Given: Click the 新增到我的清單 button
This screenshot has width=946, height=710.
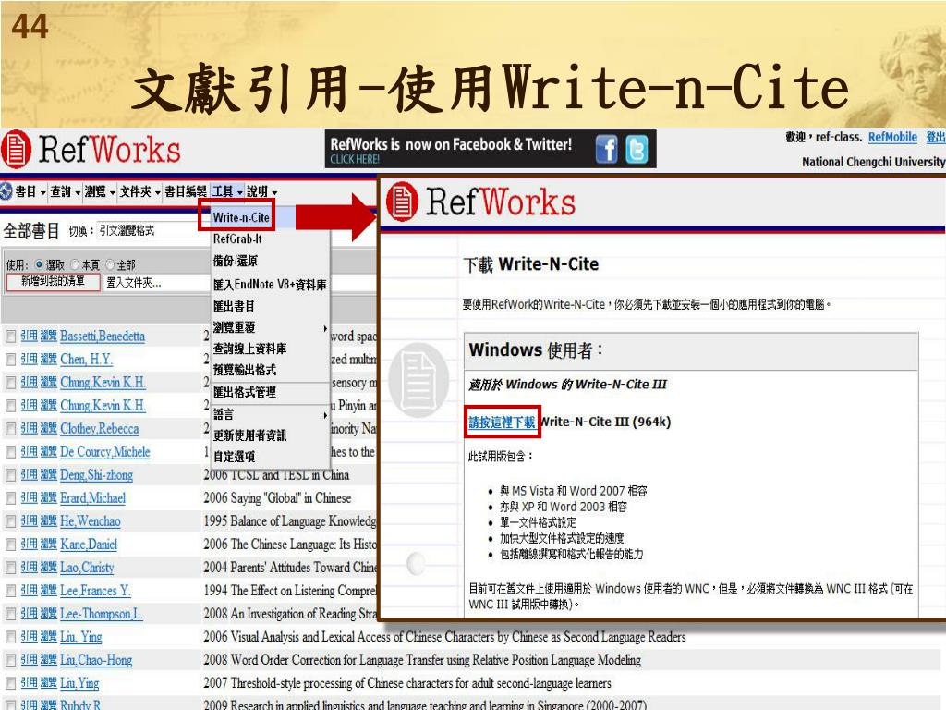Looking at the screenshot, I should 53,282.
